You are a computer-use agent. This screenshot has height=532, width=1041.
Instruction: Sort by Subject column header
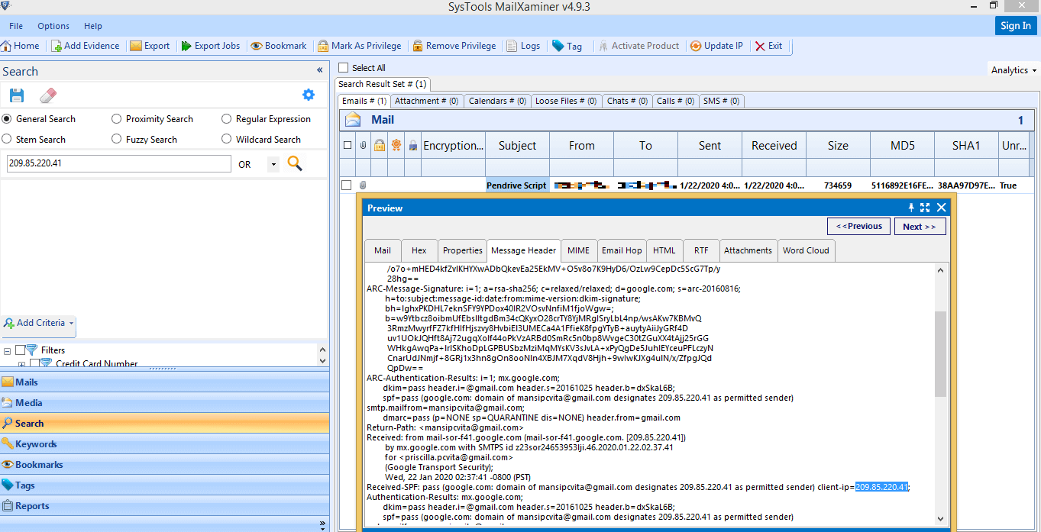(x=517, y=146)
